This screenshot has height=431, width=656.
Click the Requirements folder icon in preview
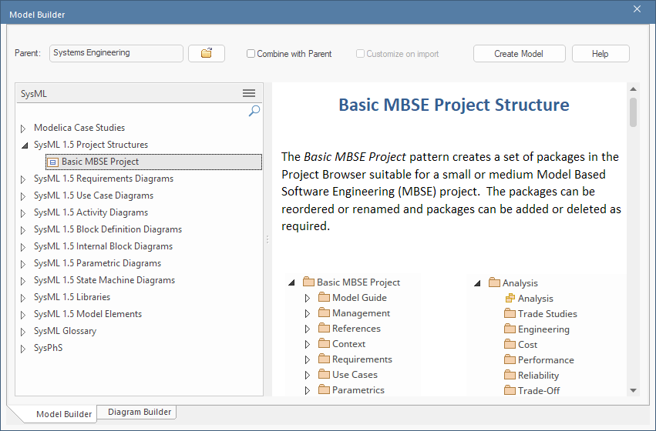click(x=324, y=359)
